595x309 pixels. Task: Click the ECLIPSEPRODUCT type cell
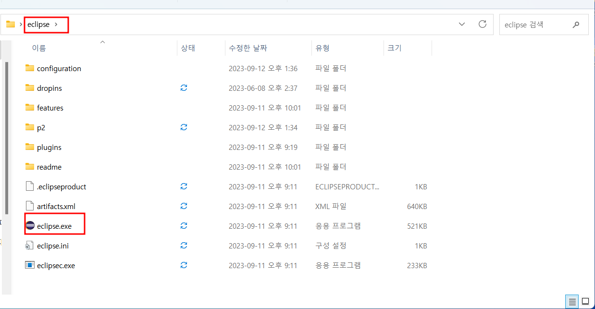347,187
